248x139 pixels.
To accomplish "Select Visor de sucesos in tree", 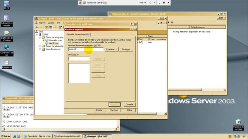I will 53,49.
